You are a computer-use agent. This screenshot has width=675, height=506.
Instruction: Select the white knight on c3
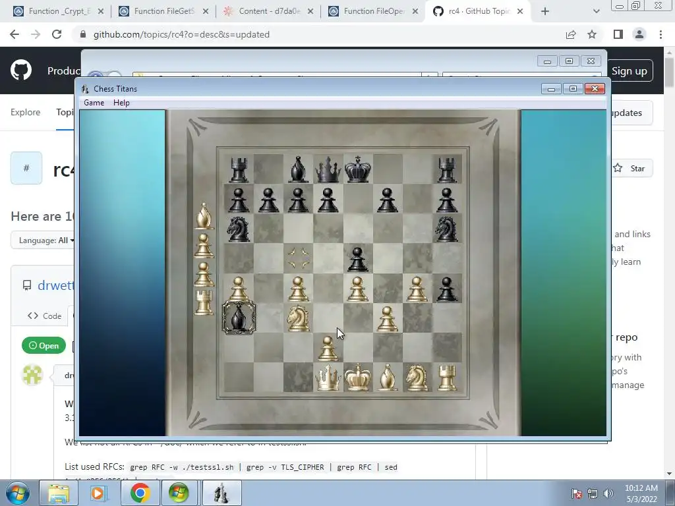[299, 318]
